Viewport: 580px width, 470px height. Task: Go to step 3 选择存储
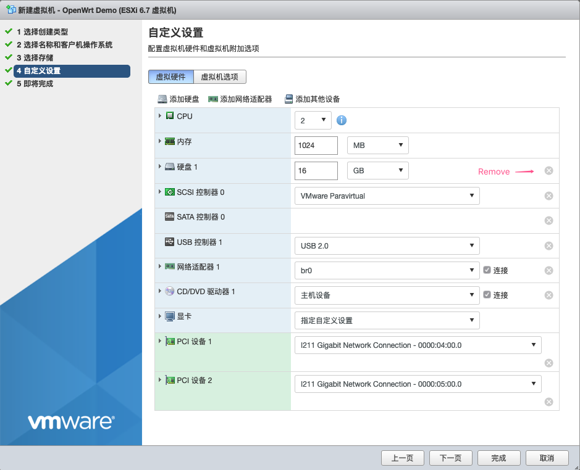pos(35,57)
